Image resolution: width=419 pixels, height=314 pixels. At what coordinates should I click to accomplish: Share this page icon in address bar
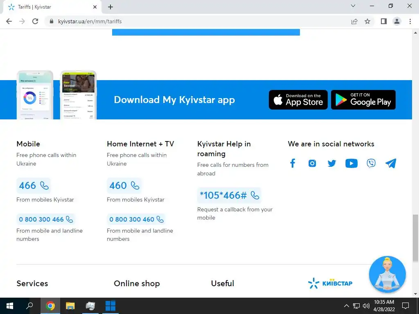354,21
